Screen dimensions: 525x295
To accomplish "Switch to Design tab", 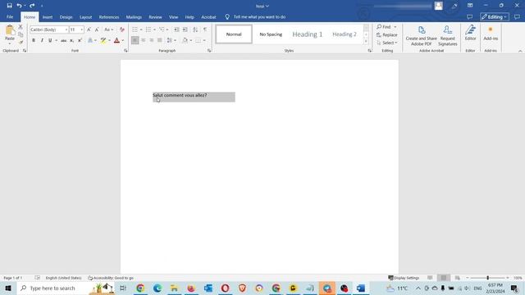I will point(66,17).
